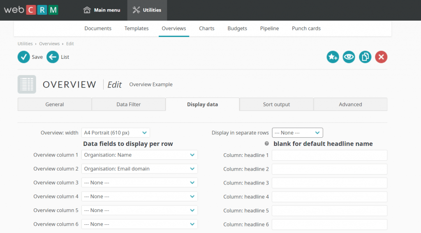Image resolution: width=421 pixels, height=233 pixels.
Task: Click the Column headline 1 input field
Action: click(329, 155)
